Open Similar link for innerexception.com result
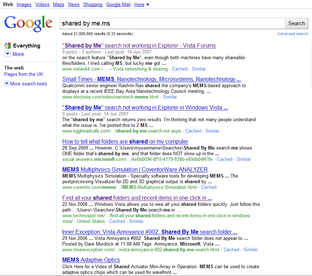312x276 pixels. (250, 249)
